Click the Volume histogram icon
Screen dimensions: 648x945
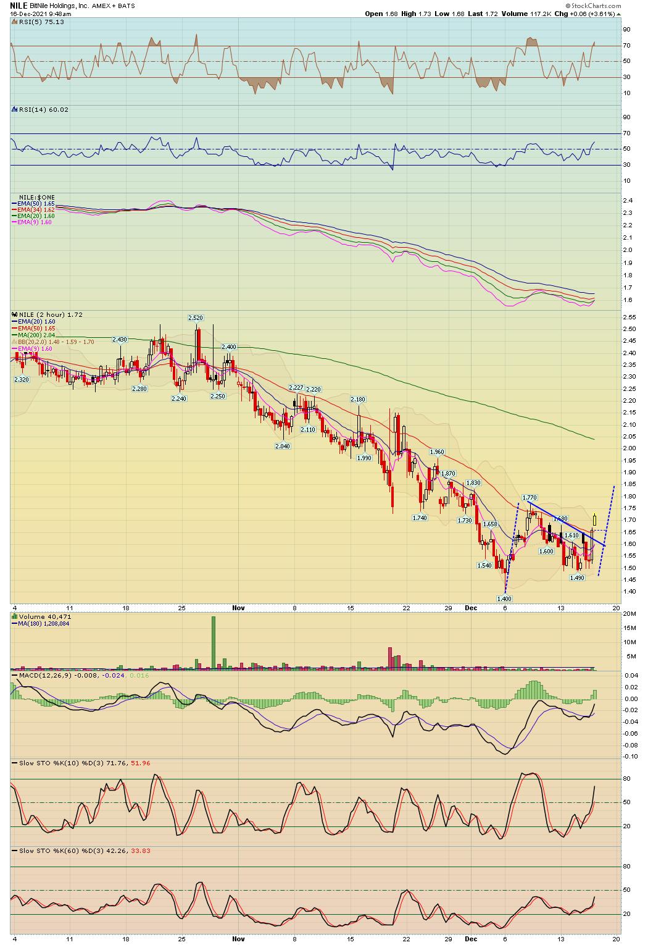[15, 616]
